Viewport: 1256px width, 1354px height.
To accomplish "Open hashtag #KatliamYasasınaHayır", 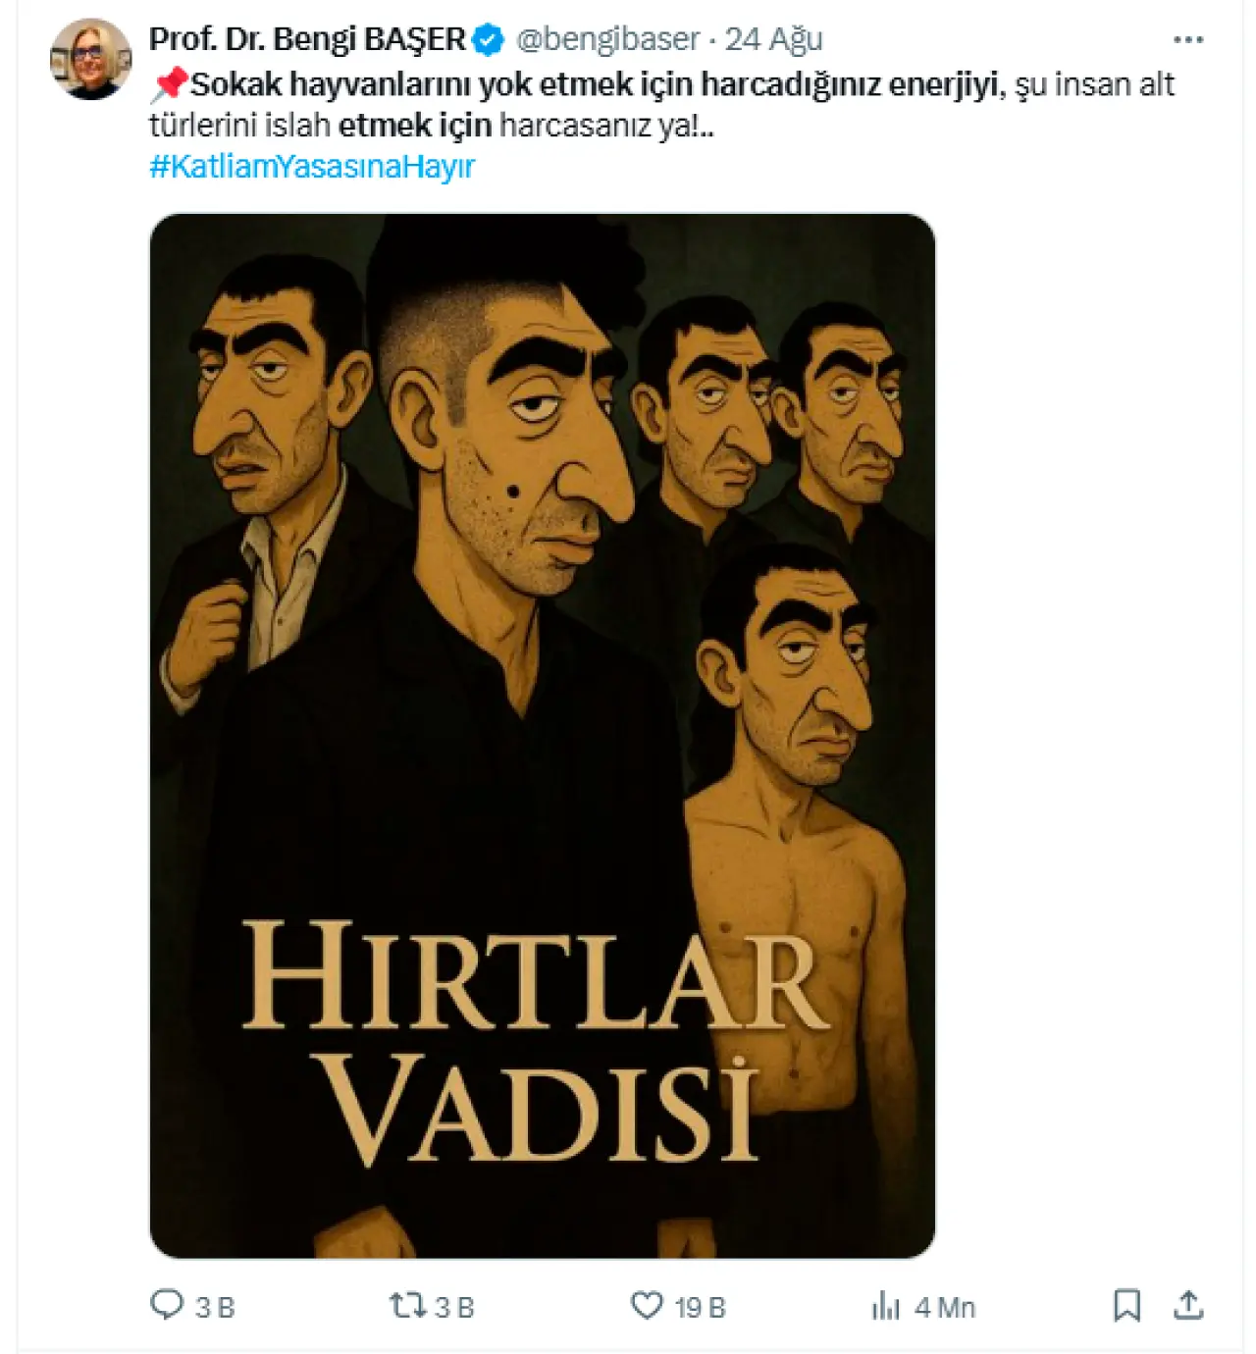I will coord(312,166).
